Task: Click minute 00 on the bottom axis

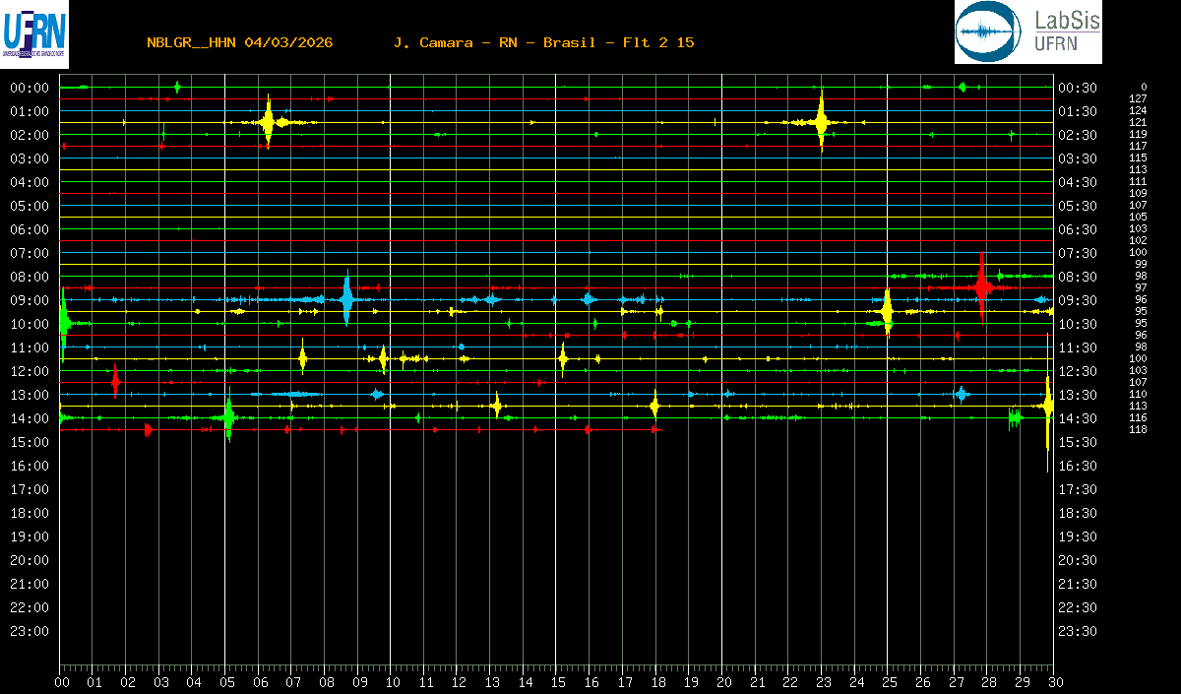Action: [x=61, y=681]
